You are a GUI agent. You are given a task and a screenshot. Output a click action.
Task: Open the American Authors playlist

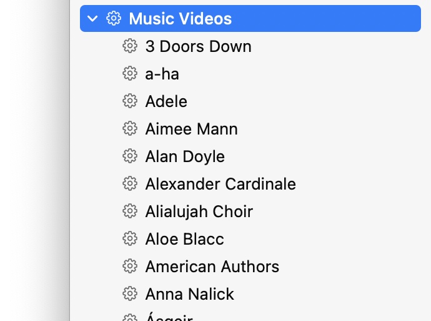pyautogui.click(x=212, y=267)
